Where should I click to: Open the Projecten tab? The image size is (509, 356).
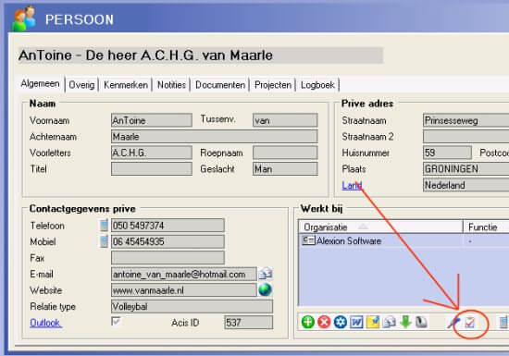click(273, 85)
